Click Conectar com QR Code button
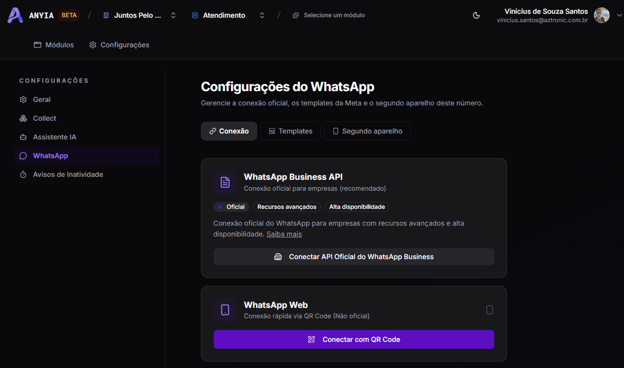 (354, 339)
